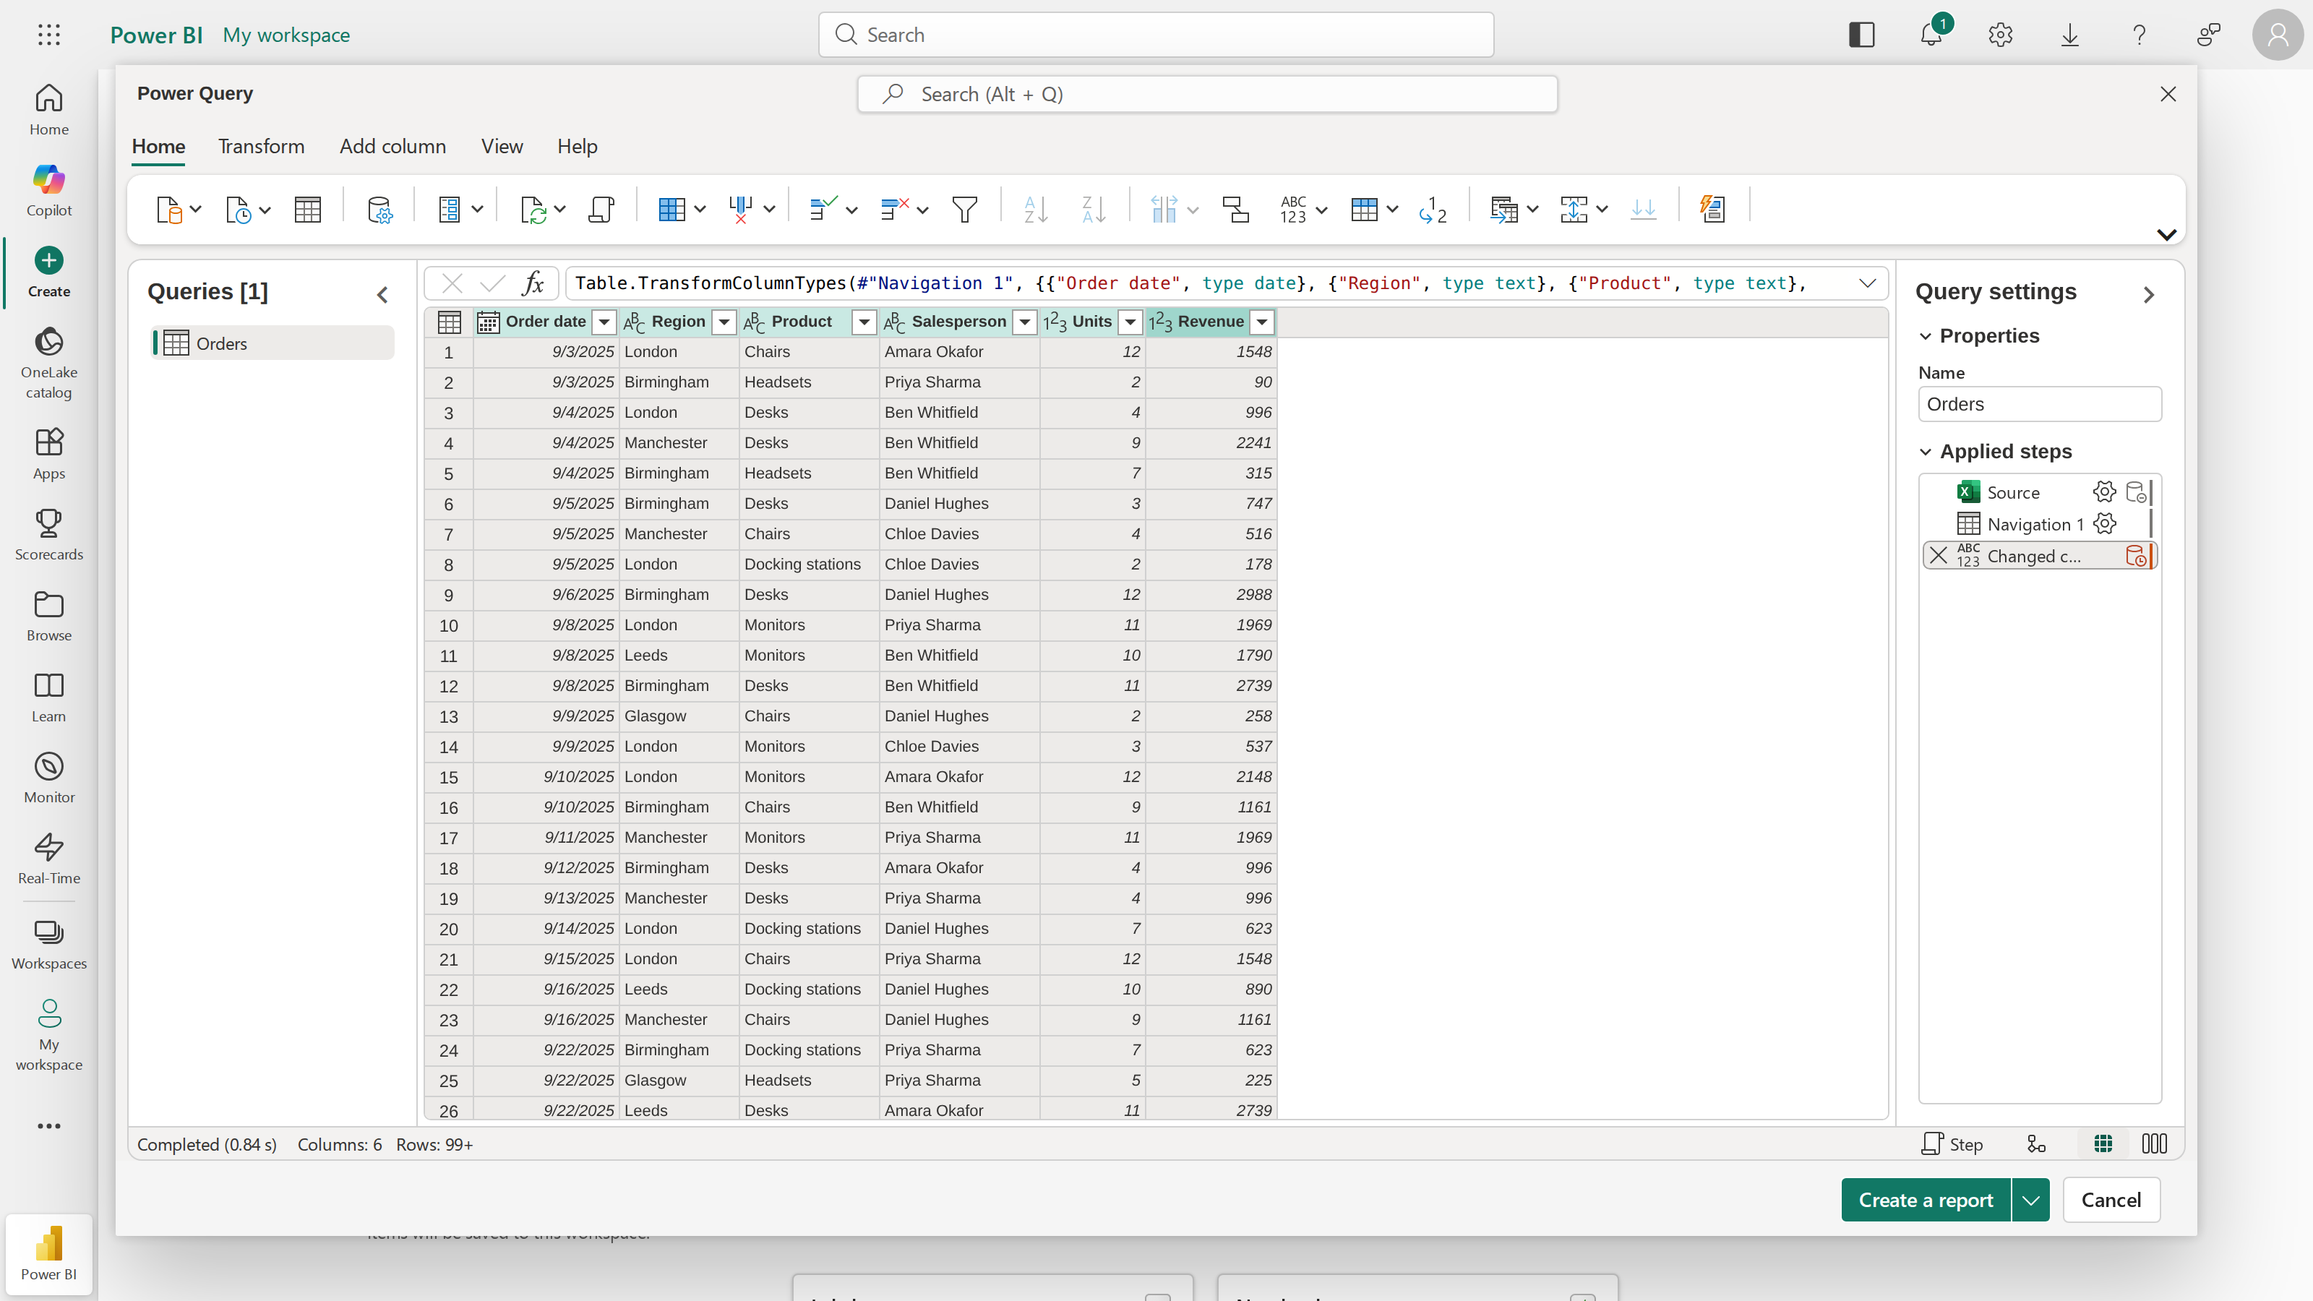2313x1301 pixels.
Task: Open the Units column filter dropdown
Action: click(1130, 322)
